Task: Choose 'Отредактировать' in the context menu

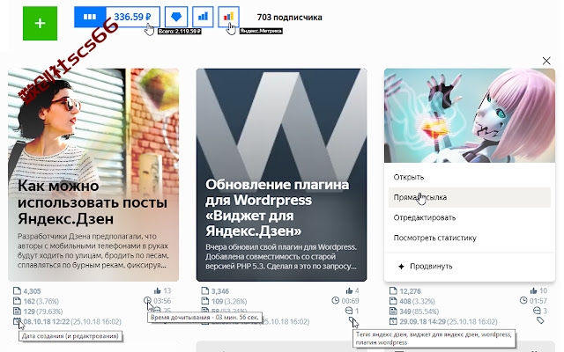Action: (x=470, y=217)
